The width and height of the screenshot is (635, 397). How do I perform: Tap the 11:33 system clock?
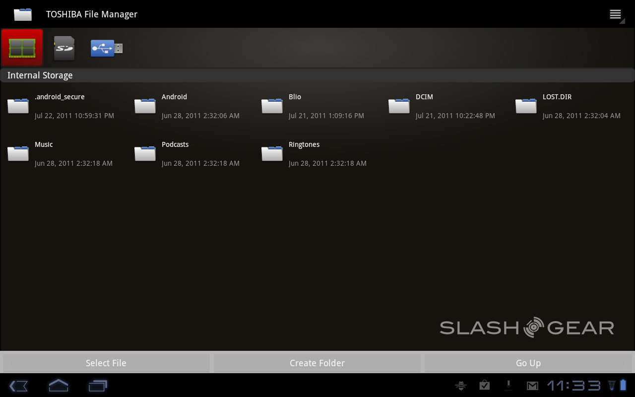(574, 386)
